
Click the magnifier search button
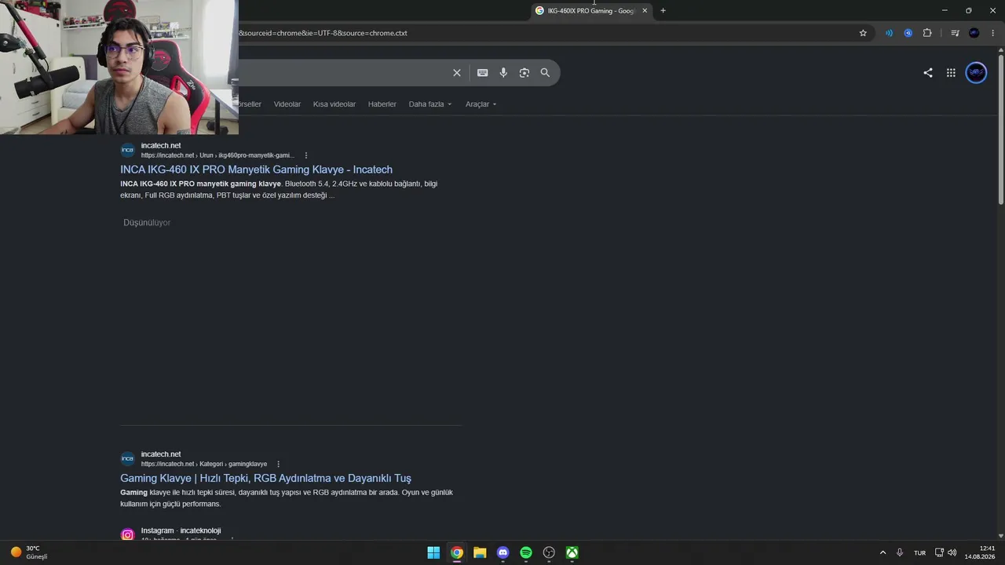click(545, 73)
